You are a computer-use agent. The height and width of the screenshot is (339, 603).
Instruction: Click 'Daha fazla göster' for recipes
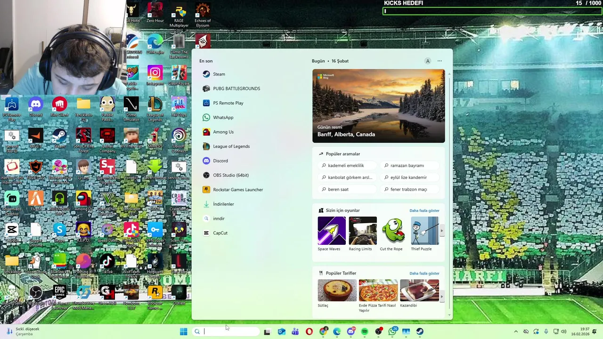(x=424, y=273)
